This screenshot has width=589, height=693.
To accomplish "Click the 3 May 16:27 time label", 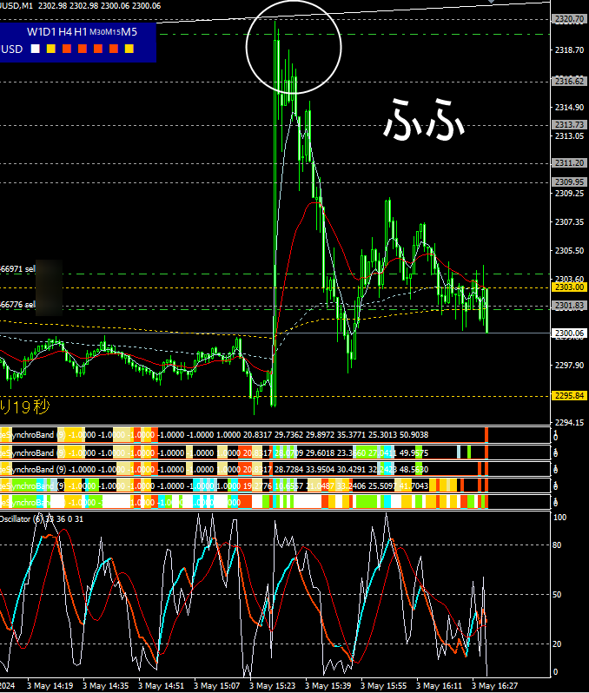I will 494,686.
